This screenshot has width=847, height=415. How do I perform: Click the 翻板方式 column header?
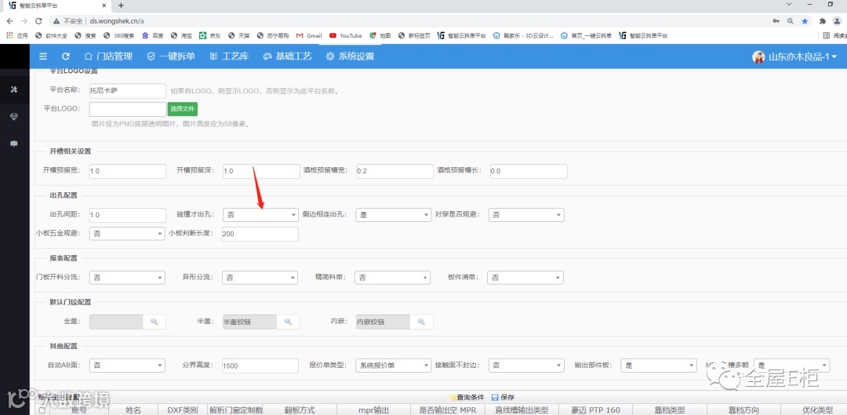(300, 410)
